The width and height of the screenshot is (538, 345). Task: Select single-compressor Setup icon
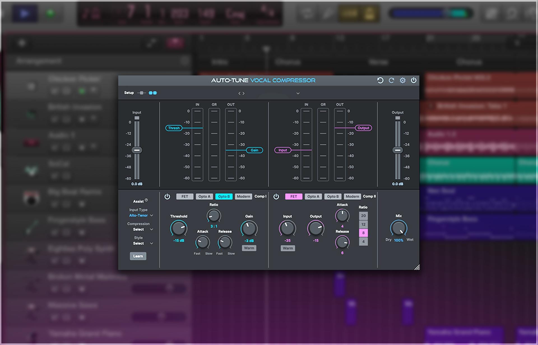pos(142,93)
